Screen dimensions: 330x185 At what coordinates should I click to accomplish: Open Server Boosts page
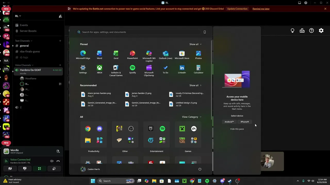pos(38,31)
